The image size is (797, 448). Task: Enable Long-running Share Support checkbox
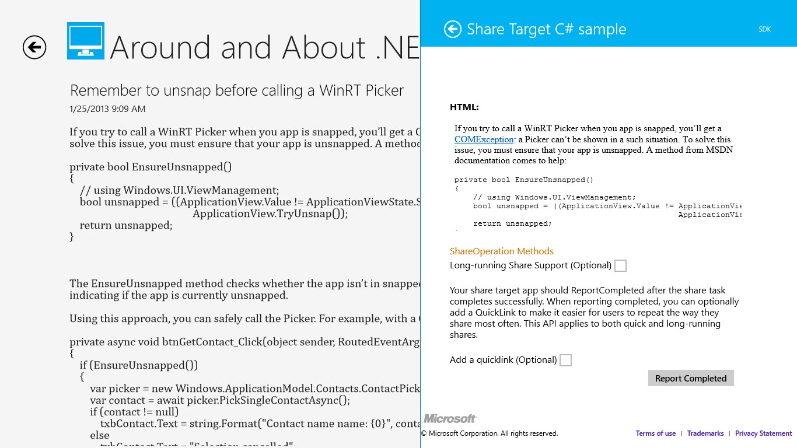[621, 266]
